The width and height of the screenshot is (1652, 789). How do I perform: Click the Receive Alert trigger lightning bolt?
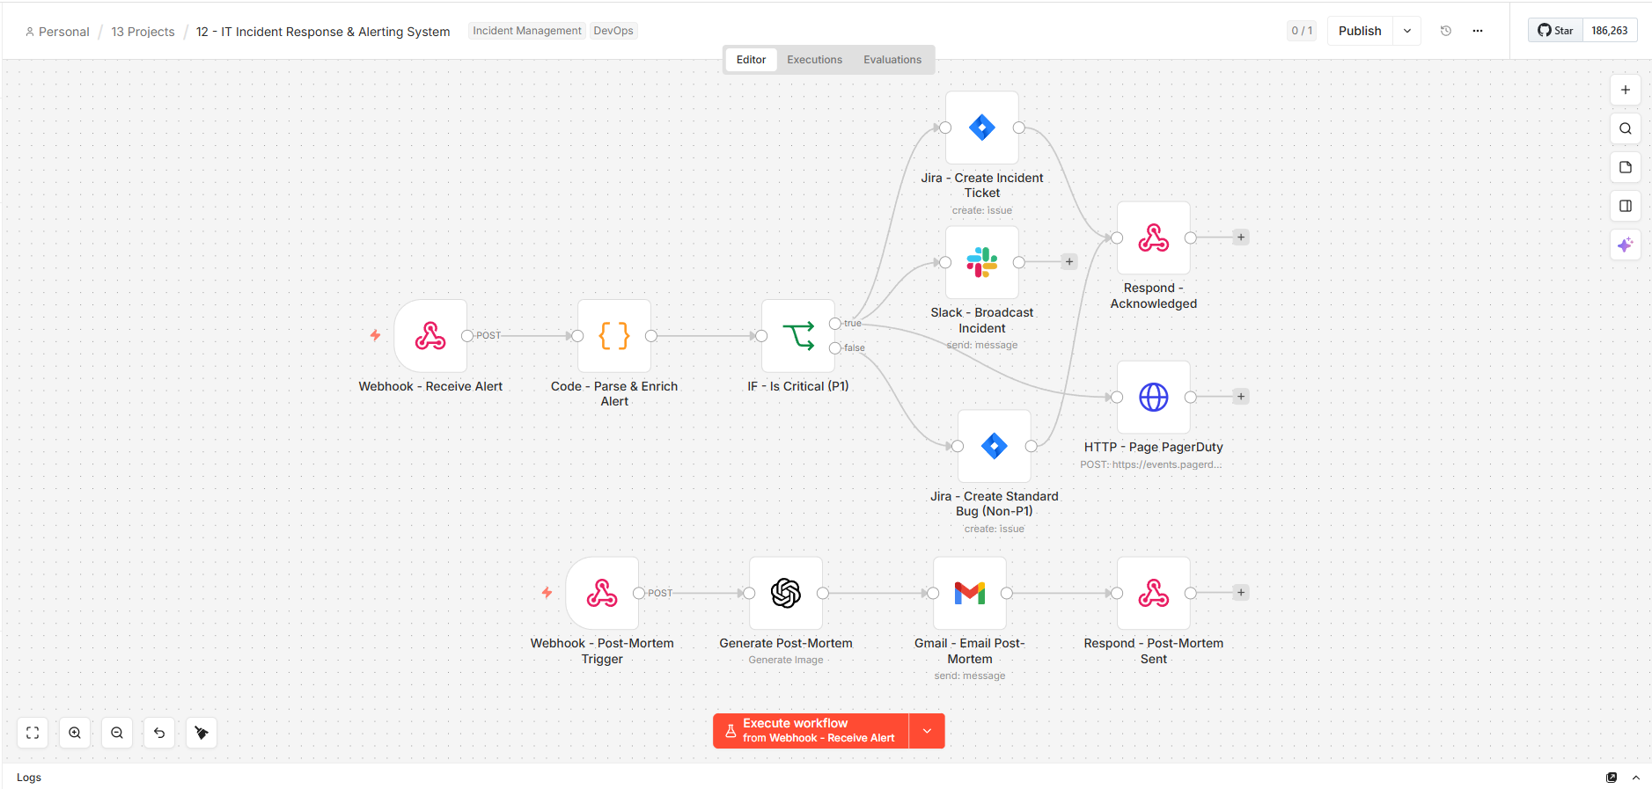tap(376, 335)
